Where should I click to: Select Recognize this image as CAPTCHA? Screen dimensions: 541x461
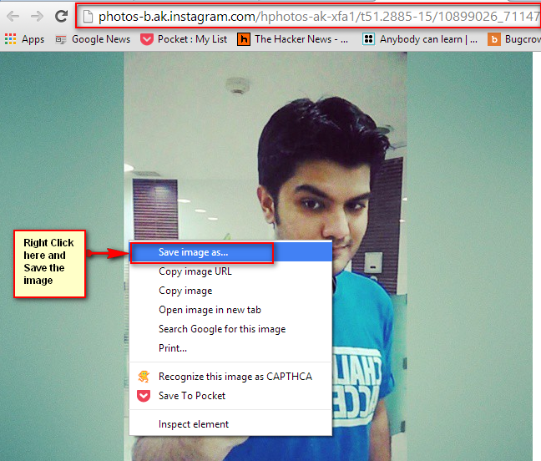pos(230,377)
